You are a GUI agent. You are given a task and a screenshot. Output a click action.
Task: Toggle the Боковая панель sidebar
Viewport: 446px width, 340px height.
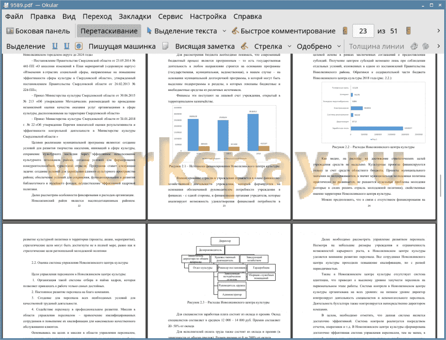tap(38, 31)
